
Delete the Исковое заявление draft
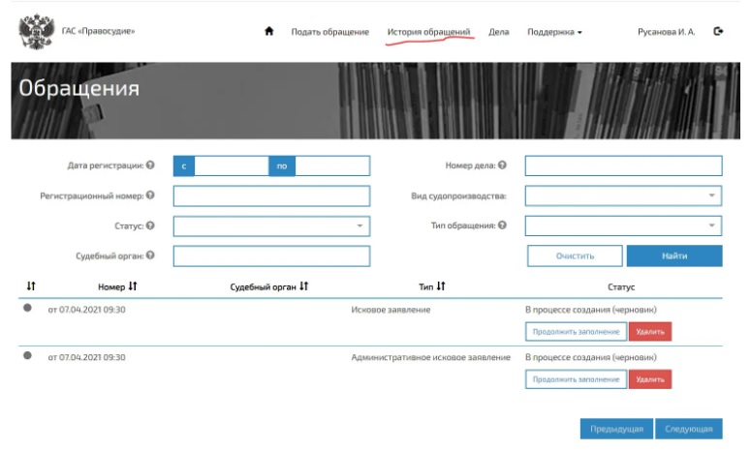click(650, 331)
